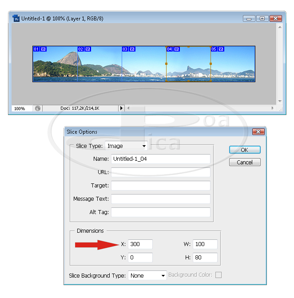The height and width of the screenshot is (298, 294).
Task: Click the H dimension field showing 80
Action: pyautogui.click(x=205, y=257)
